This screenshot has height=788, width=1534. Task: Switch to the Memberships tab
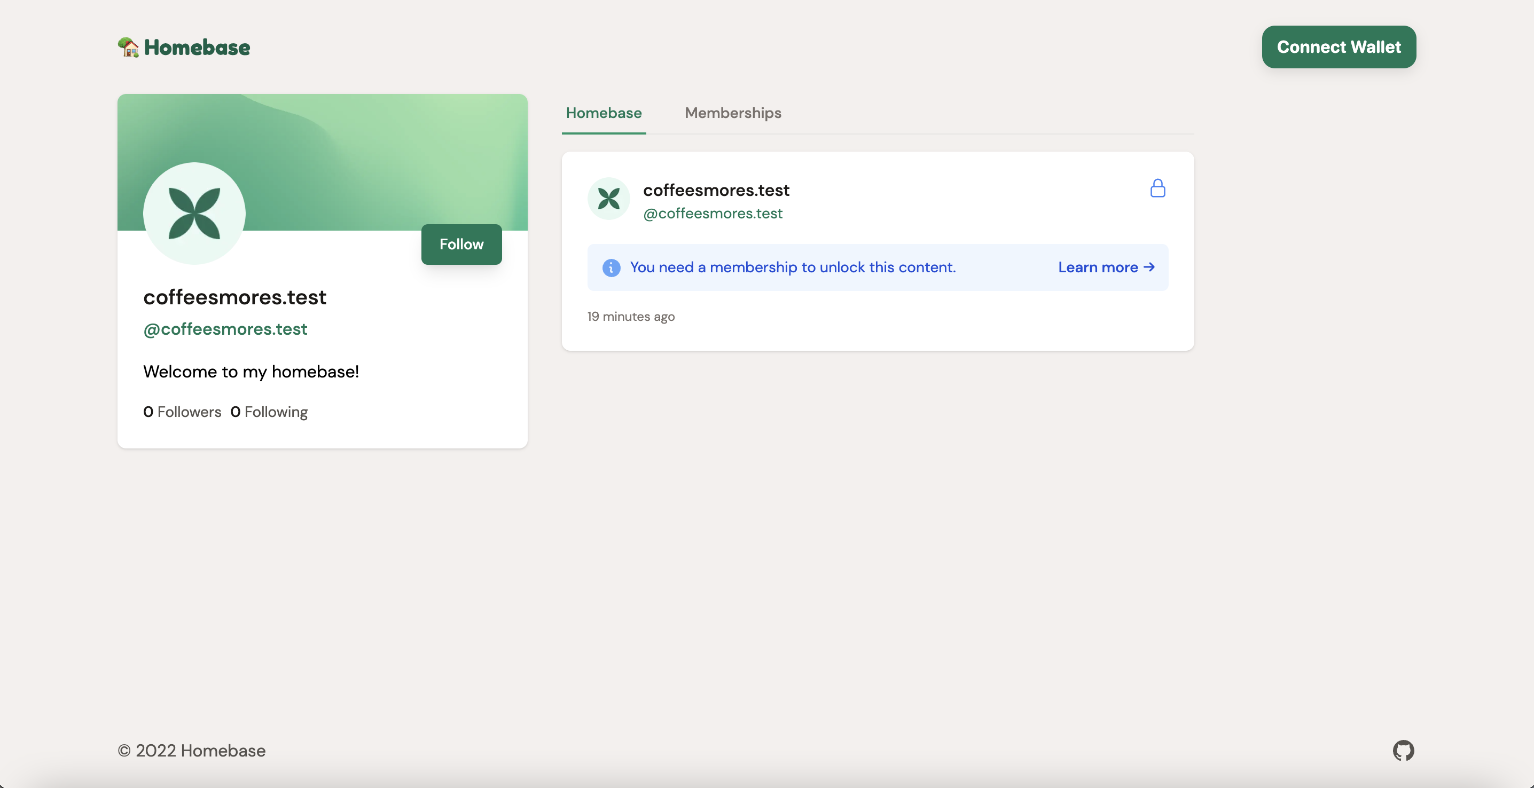point(732,113)
